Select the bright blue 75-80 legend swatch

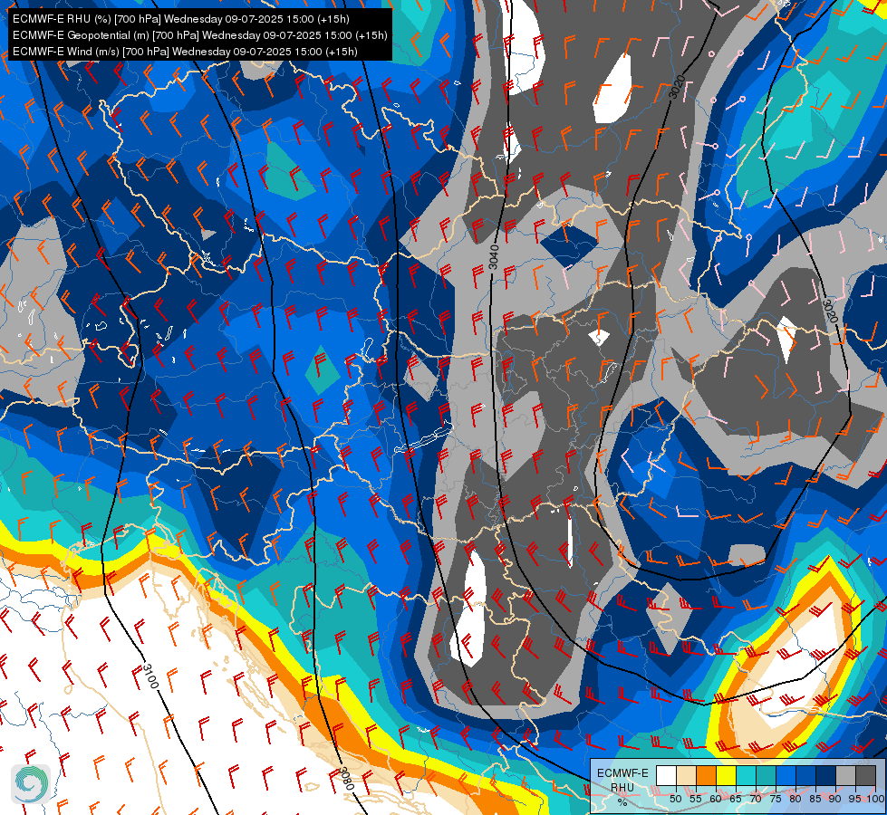[x=786, y=775]
